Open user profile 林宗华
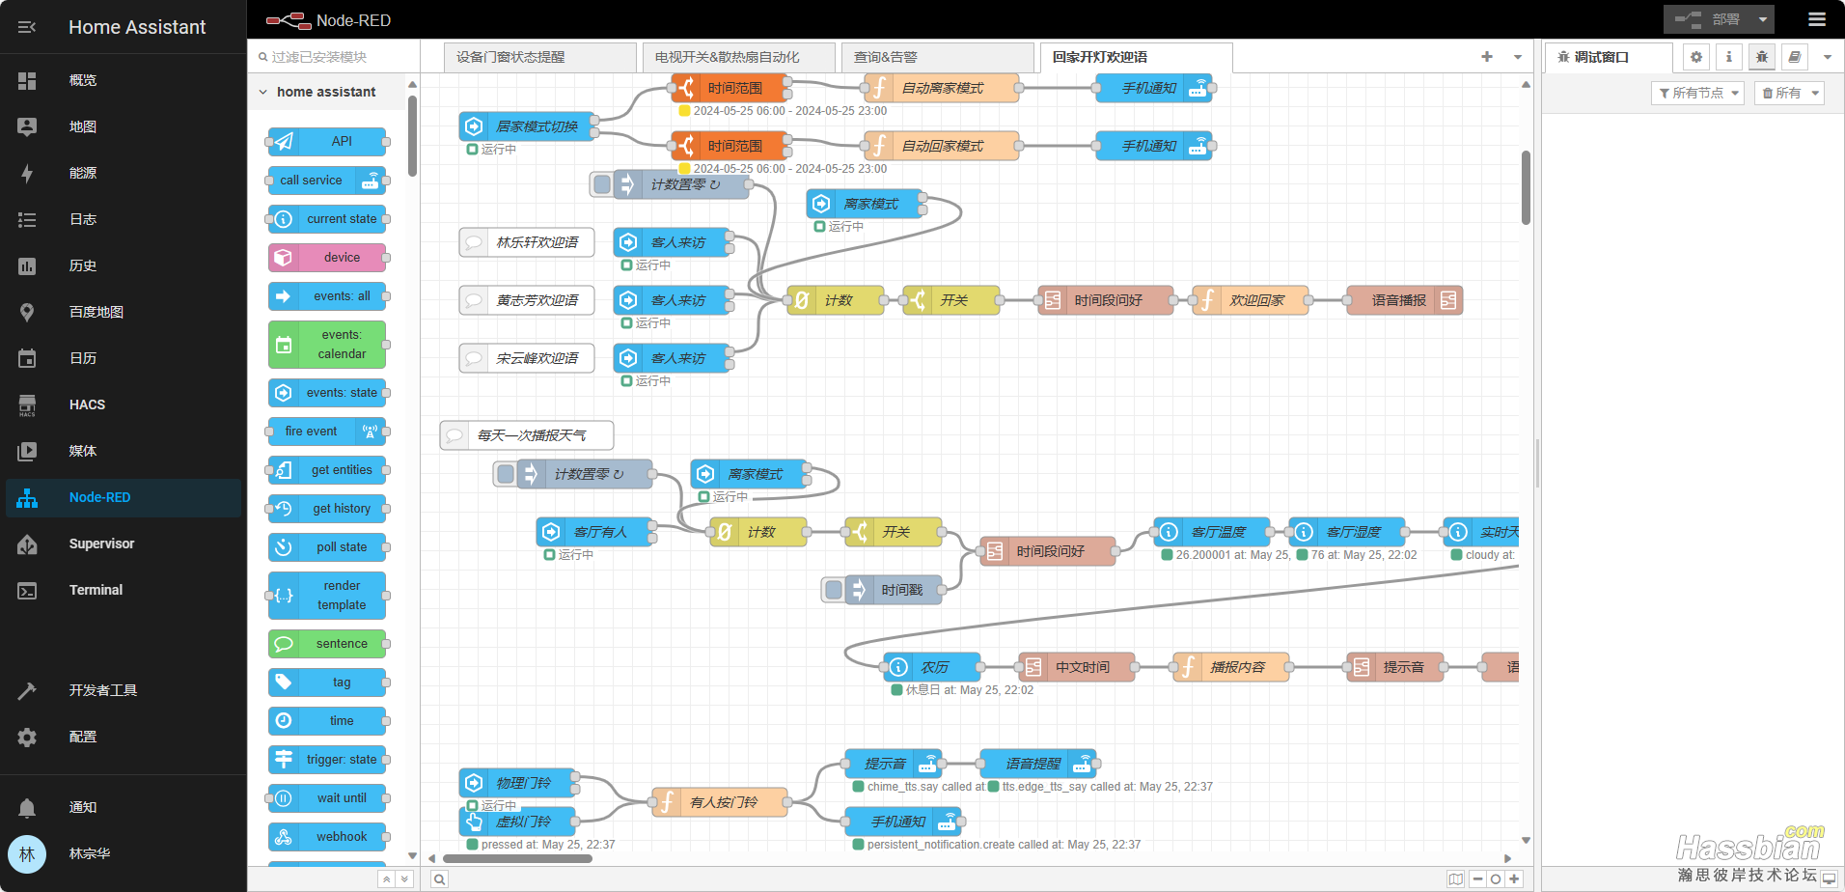 124,853
